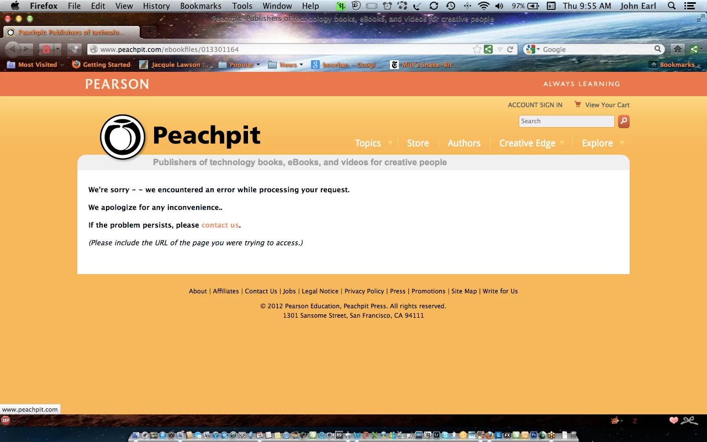This screenshot has height=442, width=707.
Task: Click the Forward navigation arrow button
Action: (27, 49)
